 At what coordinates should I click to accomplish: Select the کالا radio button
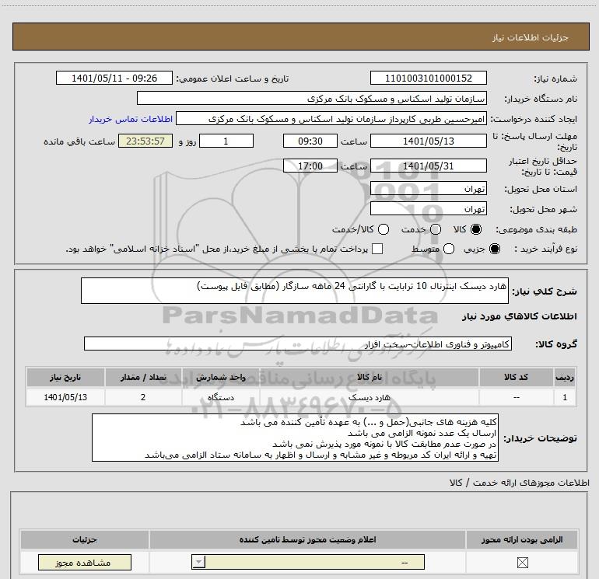click(476, 229)
